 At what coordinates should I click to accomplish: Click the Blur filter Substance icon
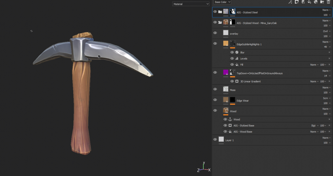[237, 52]
